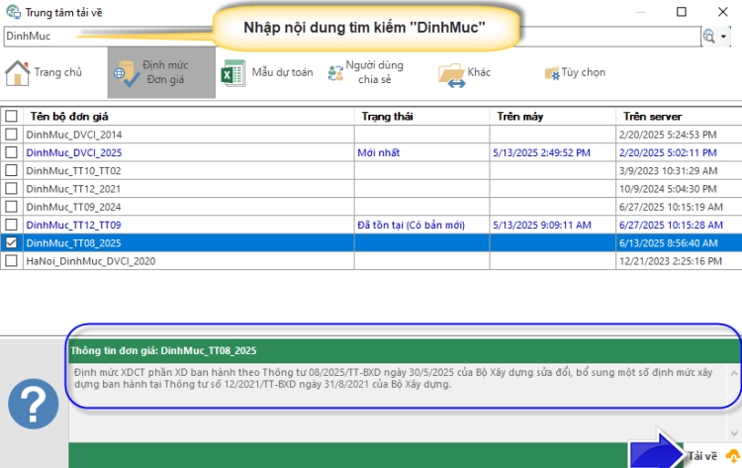Viewport: 742px width, 468px height.
Task: Click server date 6/27/2025 10:15:19 AM
Action: coord(671,207)
